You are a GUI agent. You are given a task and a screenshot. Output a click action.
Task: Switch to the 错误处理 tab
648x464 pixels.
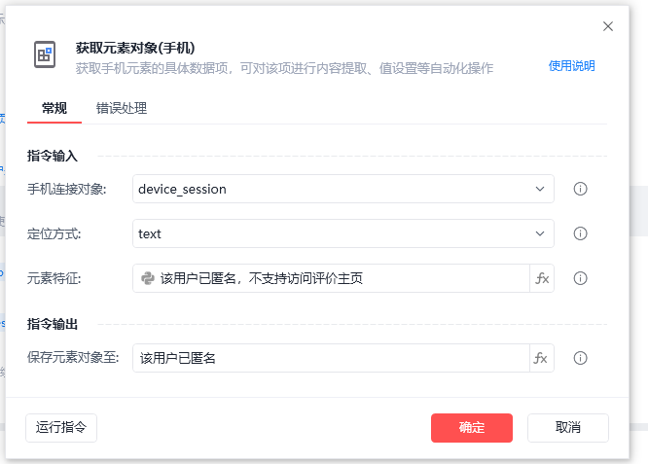[x=122, y=108]
